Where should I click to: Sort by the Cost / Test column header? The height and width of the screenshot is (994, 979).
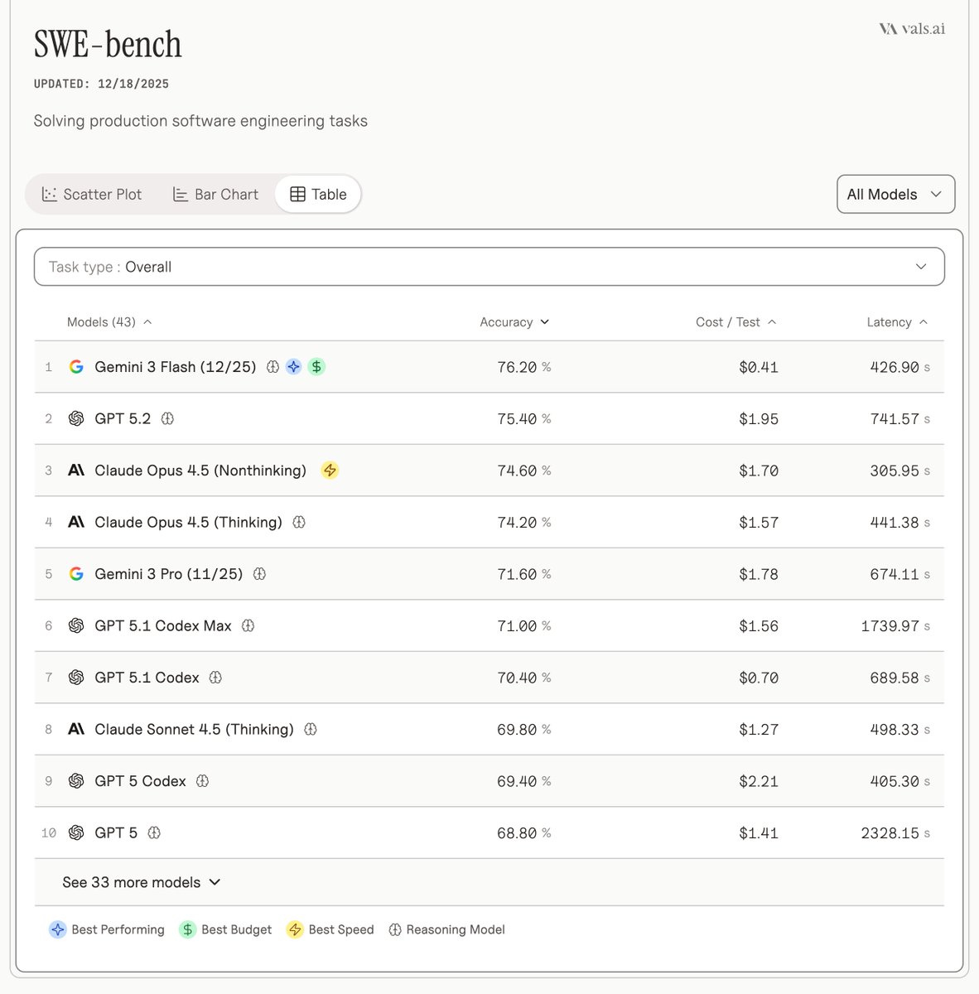coord(735,322)
